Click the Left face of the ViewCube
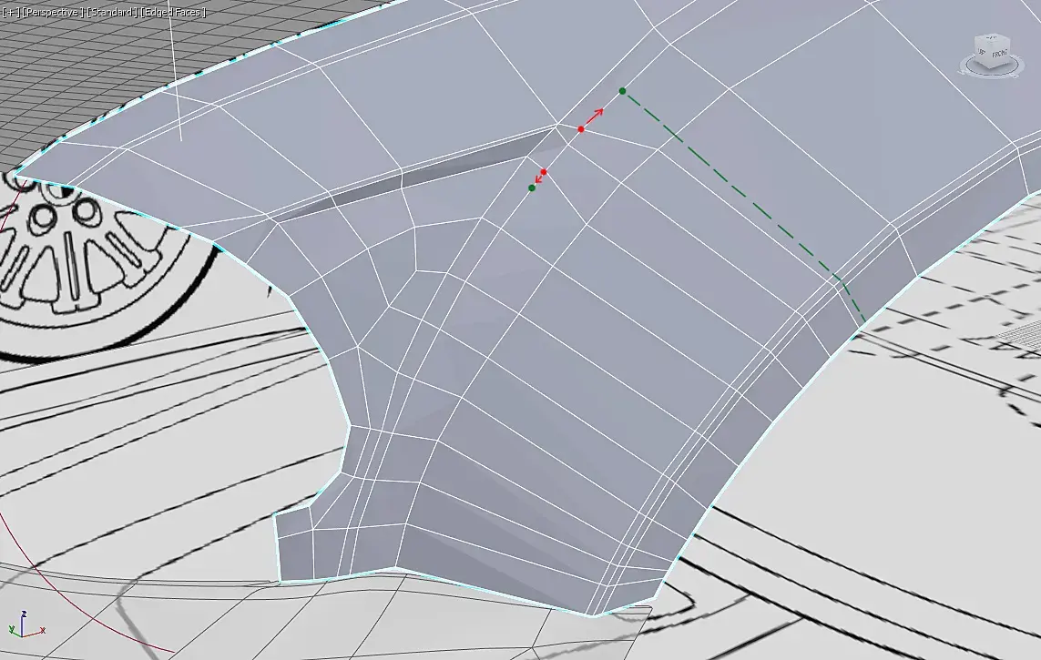 pyautogui.click(x=982, y=53)
